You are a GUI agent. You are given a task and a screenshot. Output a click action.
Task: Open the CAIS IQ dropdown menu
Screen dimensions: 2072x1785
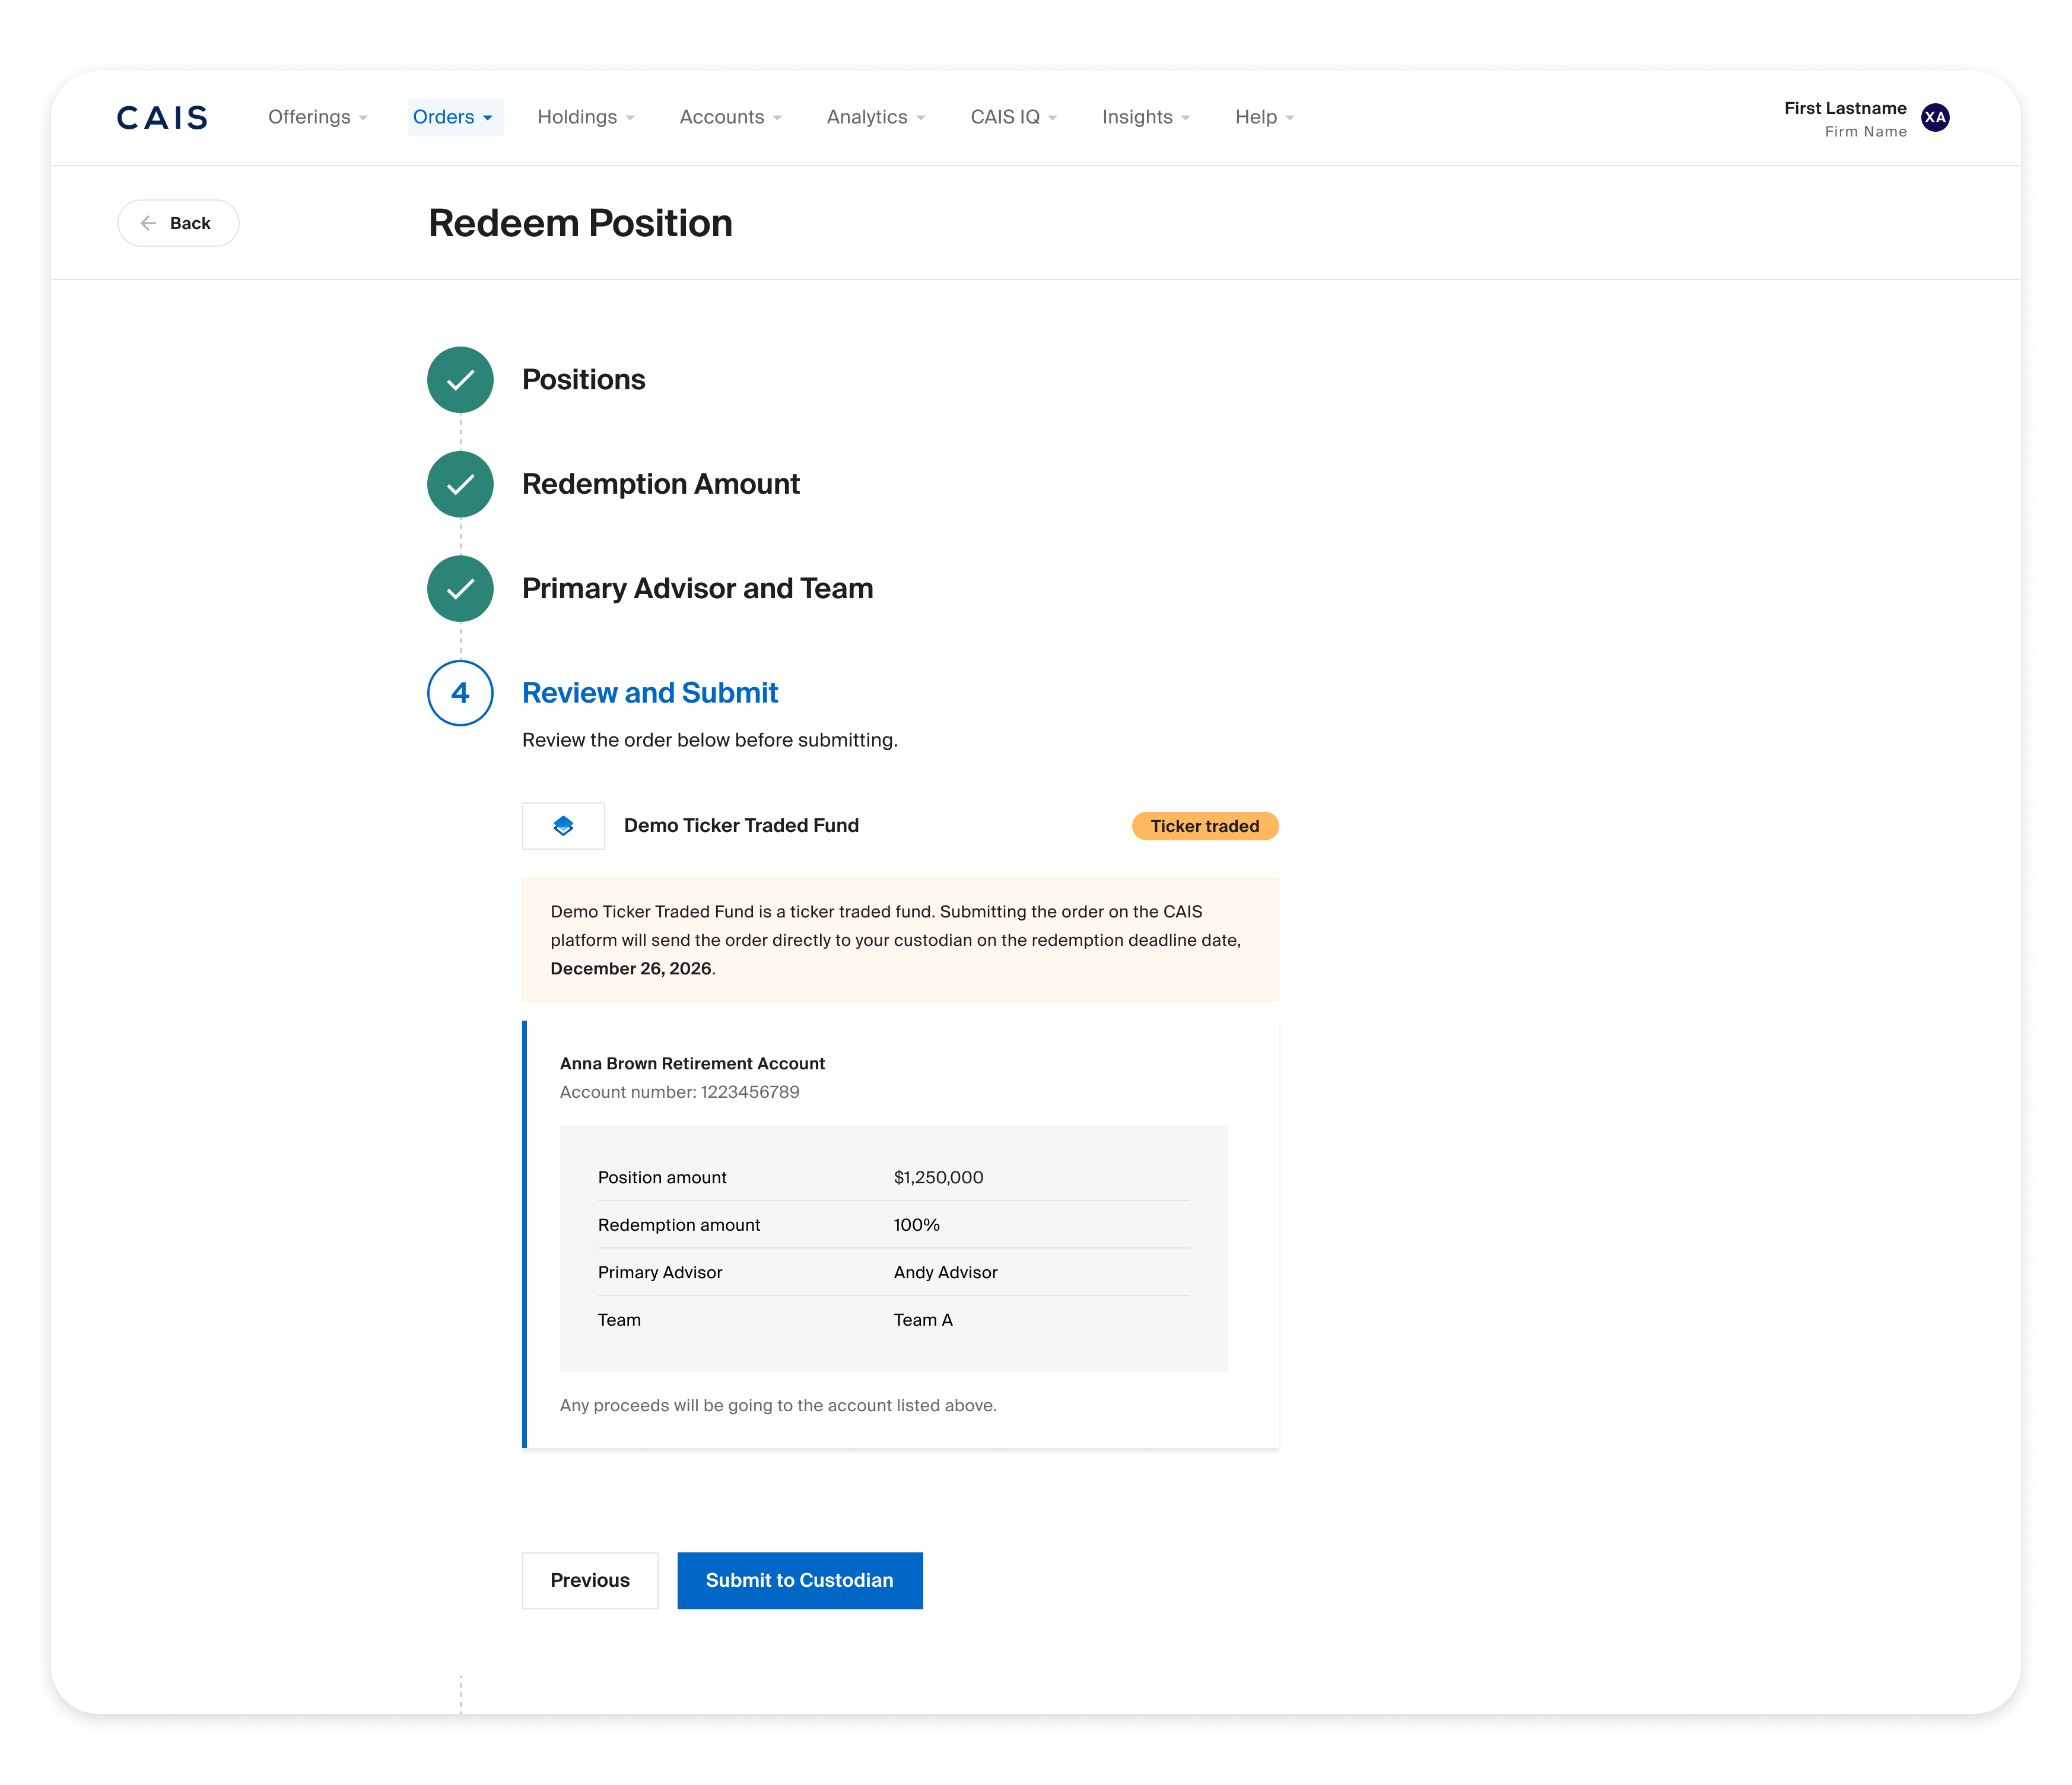point(1014,117)
